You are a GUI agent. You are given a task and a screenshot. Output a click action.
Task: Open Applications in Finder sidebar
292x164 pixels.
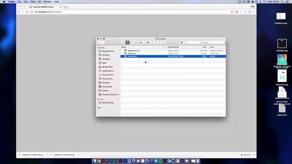108,71
